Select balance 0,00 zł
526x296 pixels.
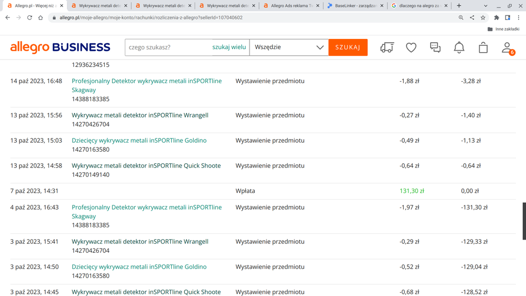click(x=470, y=191)
